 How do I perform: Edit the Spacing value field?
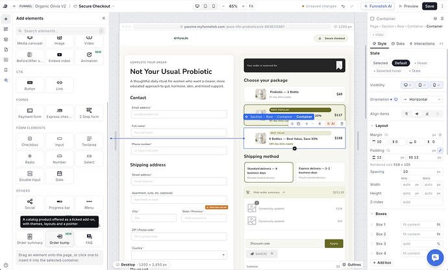pyautogui.click(x=422, y=172)
